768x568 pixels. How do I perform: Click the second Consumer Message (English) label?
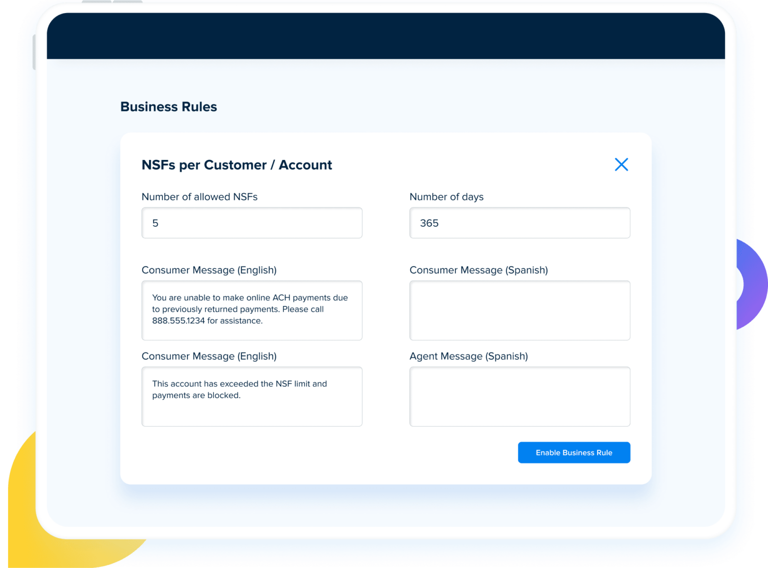[209, 356]
